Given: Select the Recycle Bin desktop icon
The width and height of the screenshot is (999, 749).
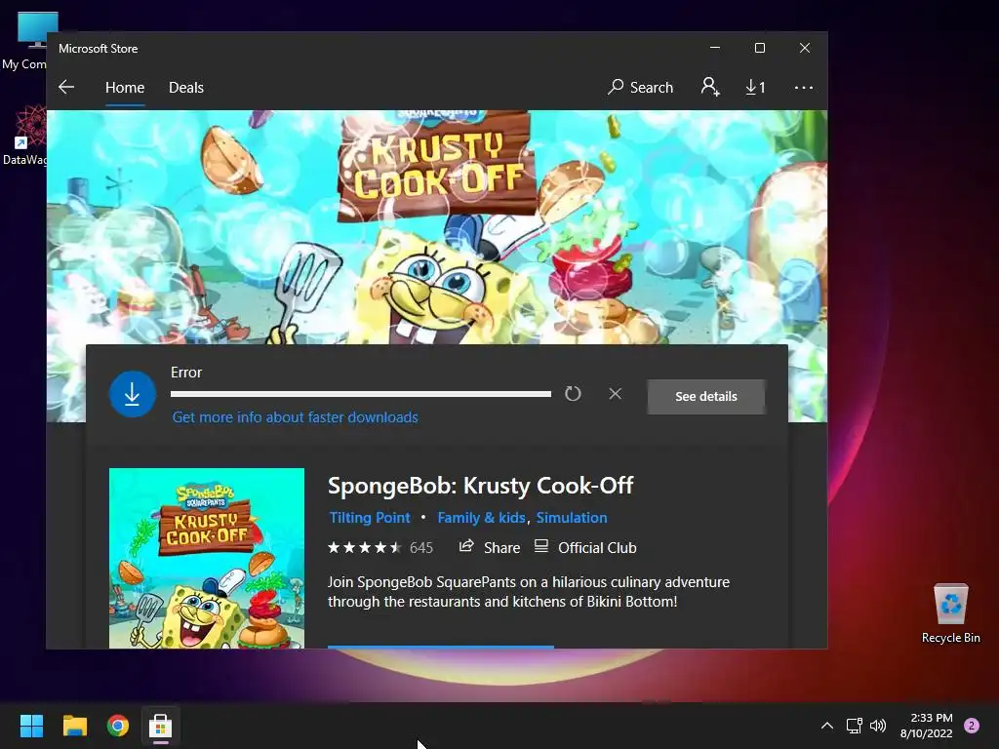Looking at the screenshot, I should pos(950,613).
